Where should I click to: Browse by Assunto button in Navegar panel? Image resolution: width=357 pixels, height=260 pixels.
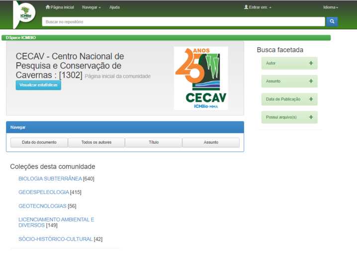(211, 142)
